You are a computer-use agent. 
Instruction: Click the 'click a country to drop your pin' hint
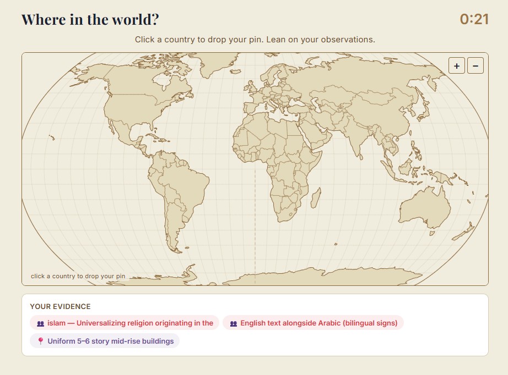(78, 276)
